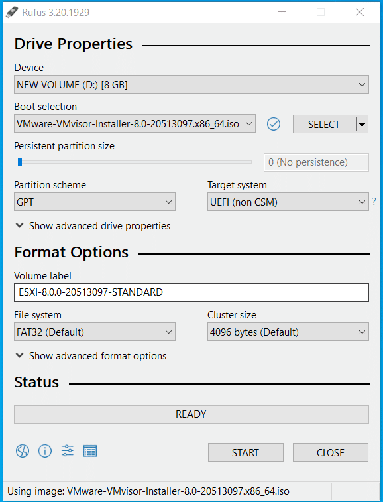Open the Cluster size dropdown
This screenshot has width=383, height=502.
coord(288,332)
